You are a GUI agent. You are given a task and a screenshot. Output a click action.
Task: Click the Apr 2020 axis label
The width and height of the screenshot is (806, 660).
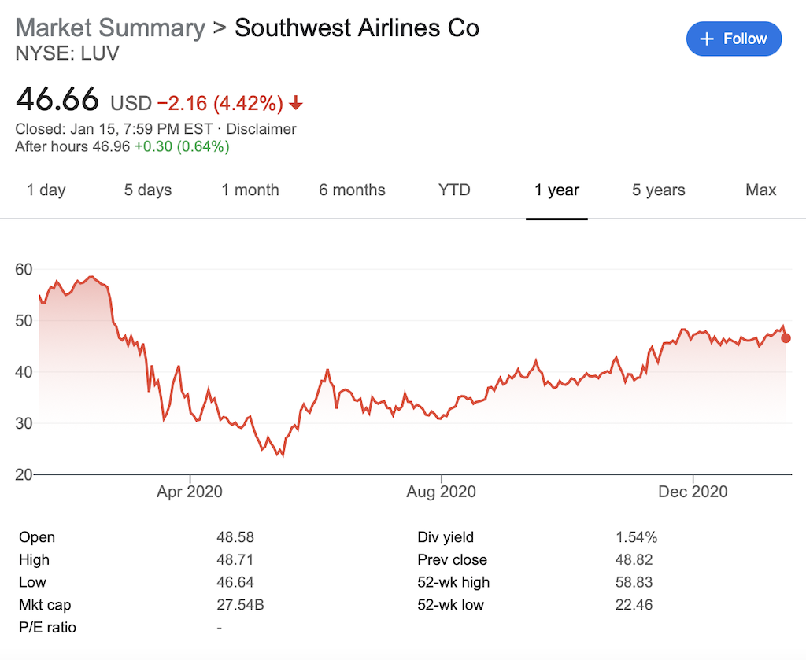[190, 492]
